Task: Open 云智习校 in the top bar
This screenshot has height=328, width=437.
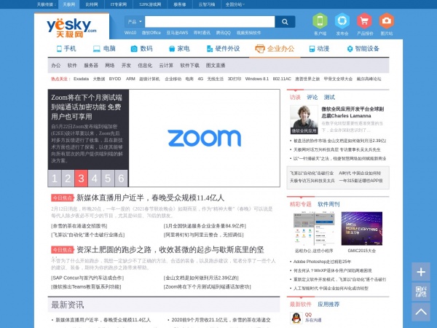Action: (x=207, y=4)
